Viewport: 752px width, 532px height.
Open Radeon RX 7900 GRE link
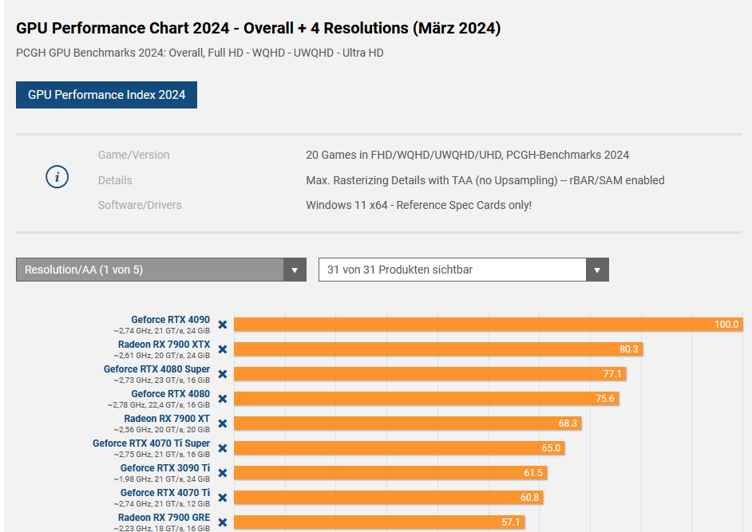click(x=164, y=518)
